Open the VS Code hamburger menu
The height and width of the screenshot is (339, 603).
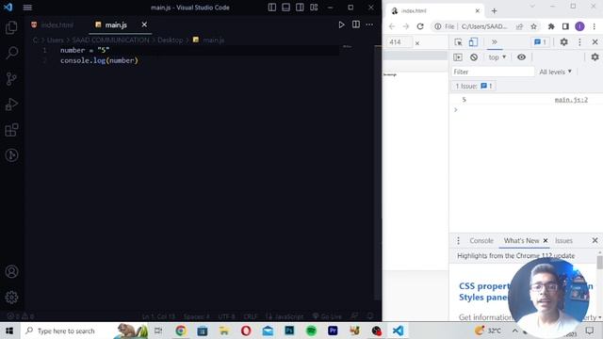click(x=27, y=8)
